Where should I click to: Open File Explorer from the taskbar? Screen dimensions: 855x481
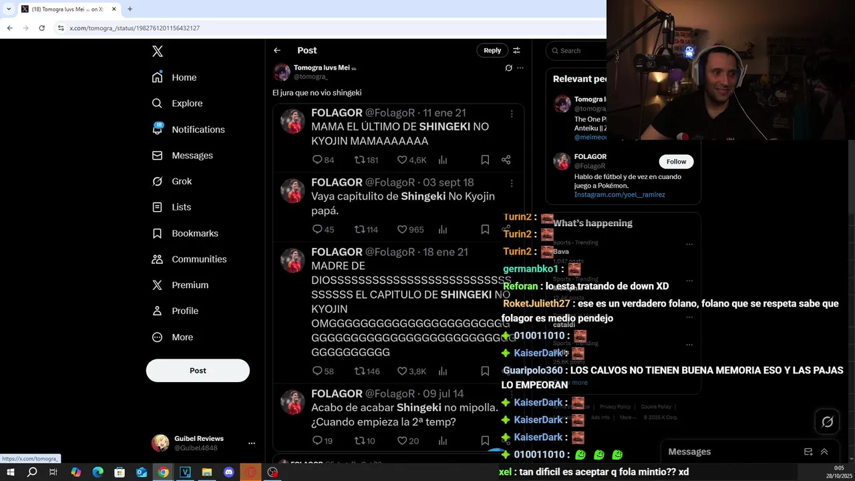coord(206,472)
